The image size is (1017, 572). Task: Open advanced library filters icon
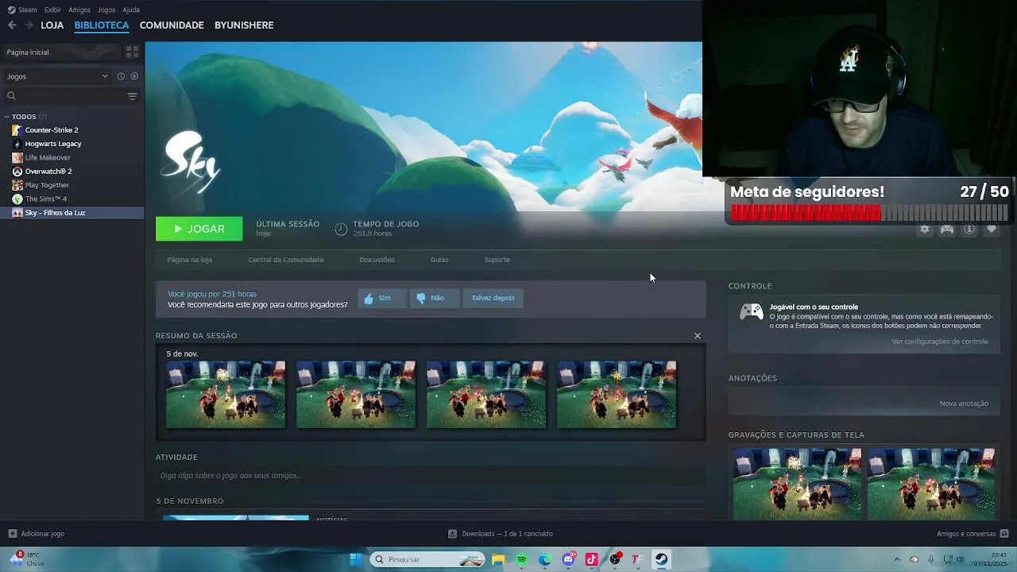coord(133,96)
